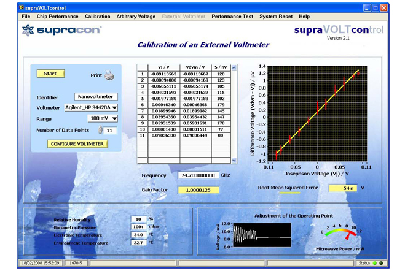Click the supraVOLTcontrol title bar icon
The width and height of the screenshot is (405, 271).
click(6, 7)
